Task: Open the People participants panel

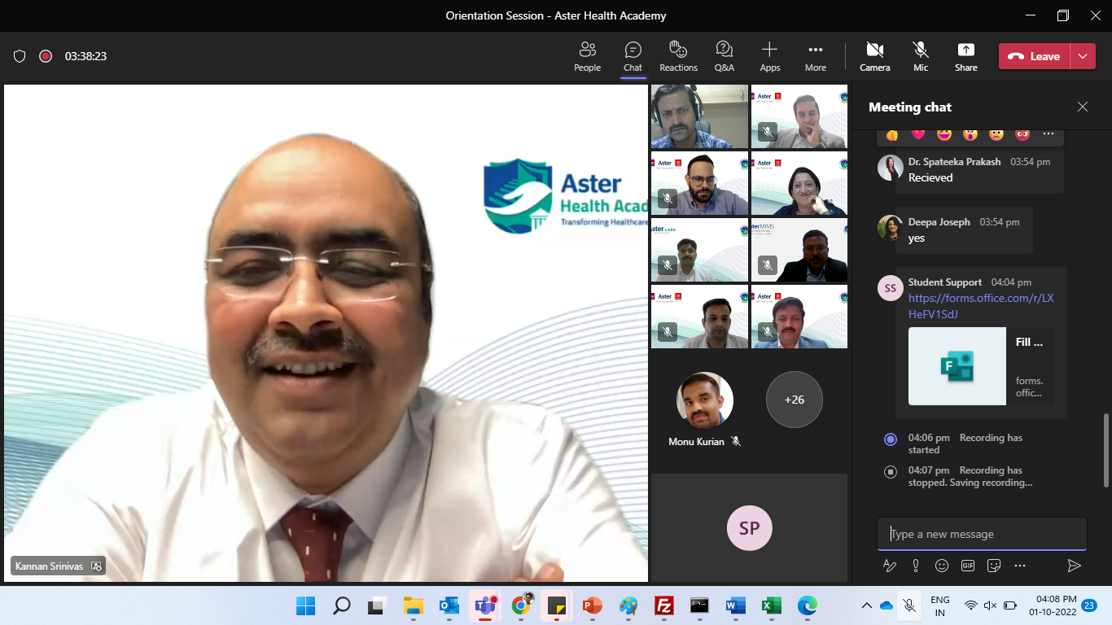Action: click(587, 56)
